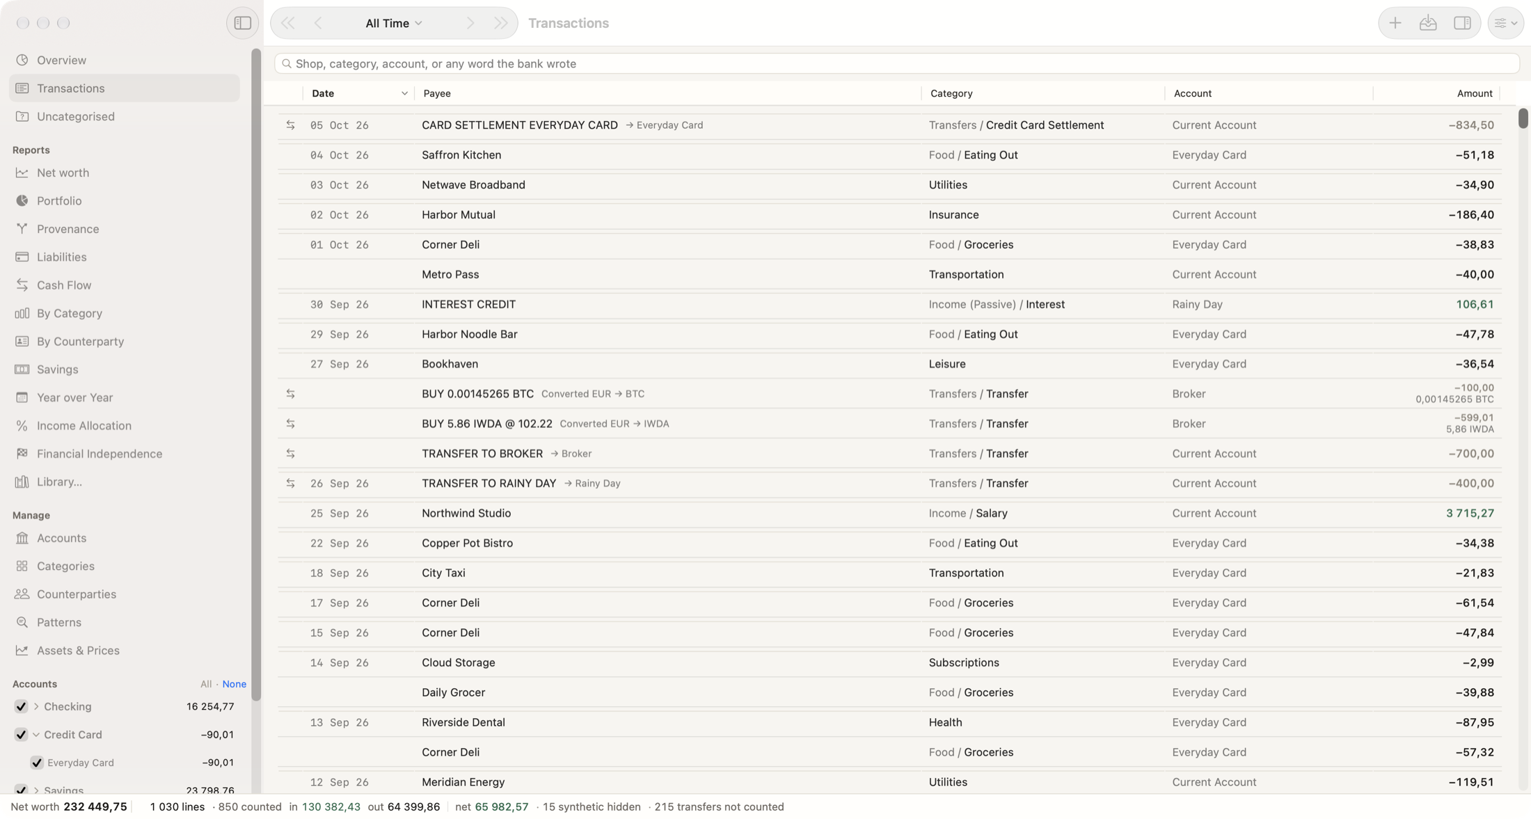
Task: Toggle Date column sort order
Action: tap(359, 93)
